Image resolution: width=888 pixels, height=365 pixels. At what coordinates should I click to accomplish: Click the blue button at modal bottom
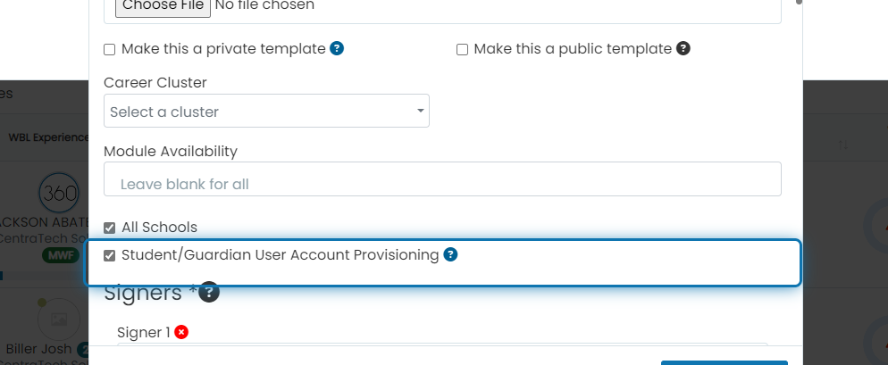tap(725, 362)
